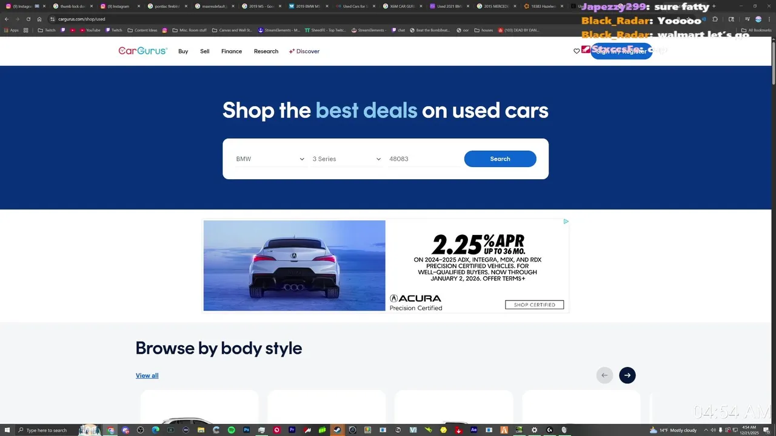Click the CarGurus logo
This screenshot has height=436, width=776.
click(x=143, y=51)
